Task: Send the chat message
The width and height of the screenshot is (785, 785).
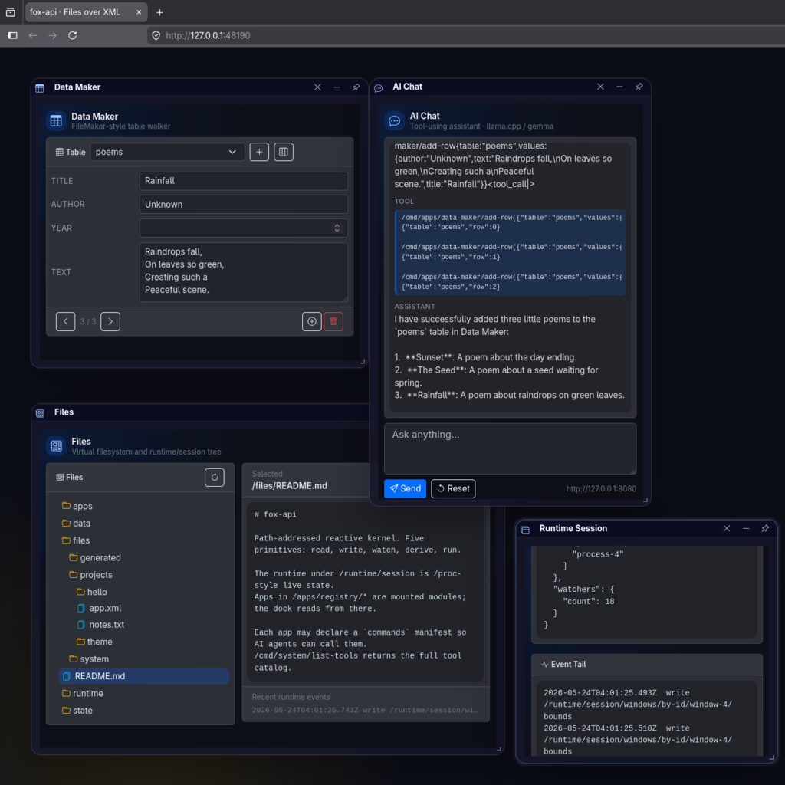Action: click(405, 488)
